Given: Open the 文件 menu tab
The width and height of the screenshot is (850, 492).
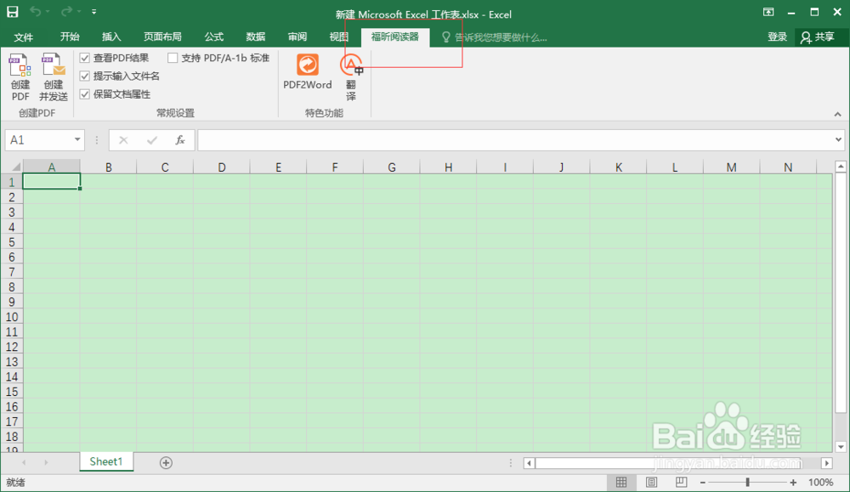Looking at the screenshot, I should tap(23, 37).
